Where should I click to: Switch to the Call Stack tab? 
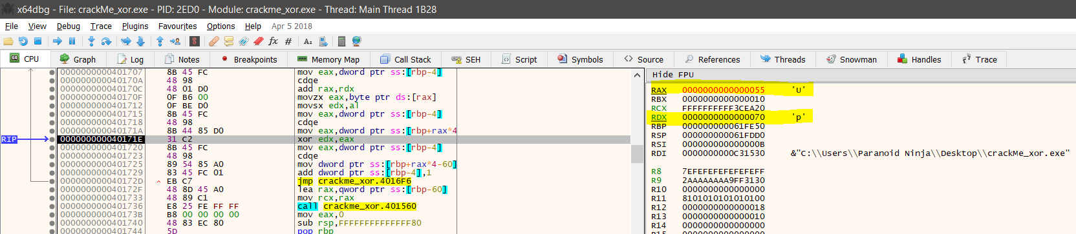pyautogui.click(x=405, y=59)
